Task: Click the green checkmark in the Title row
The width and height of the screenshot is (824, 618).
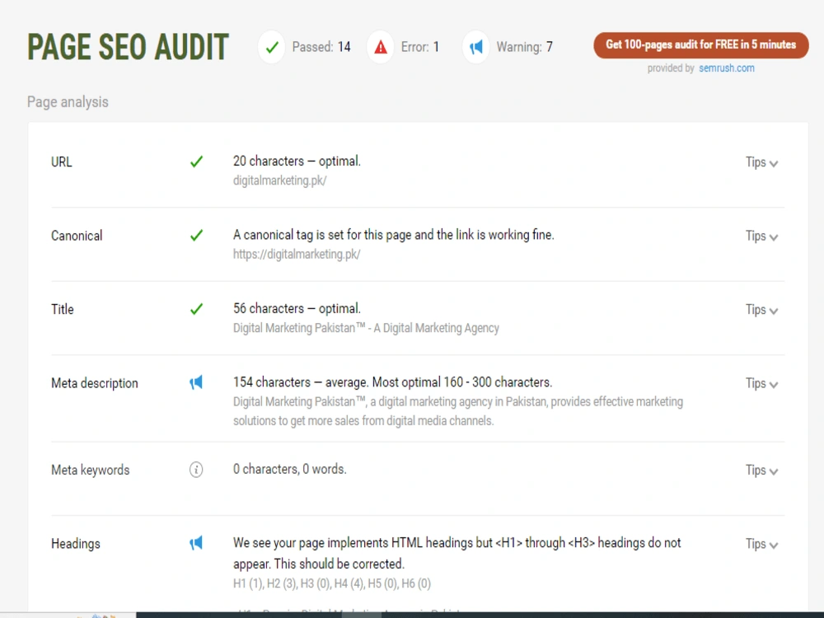Action: 197,308
